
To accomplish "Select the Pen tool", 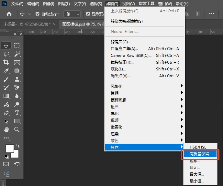I will 6,113.
